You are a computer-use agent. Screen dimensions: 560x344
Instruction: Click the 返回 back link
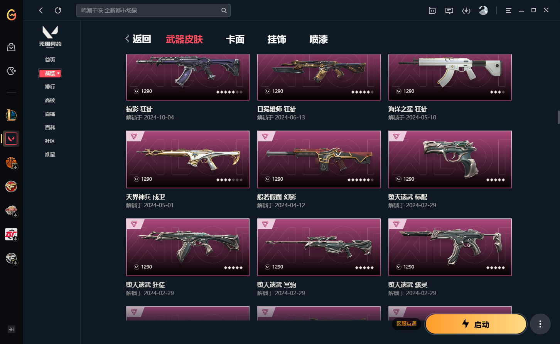click(138, 39)
